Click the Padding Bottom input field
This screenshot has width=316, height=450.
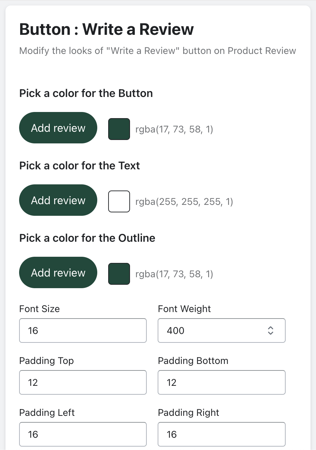tap(221, 382)
